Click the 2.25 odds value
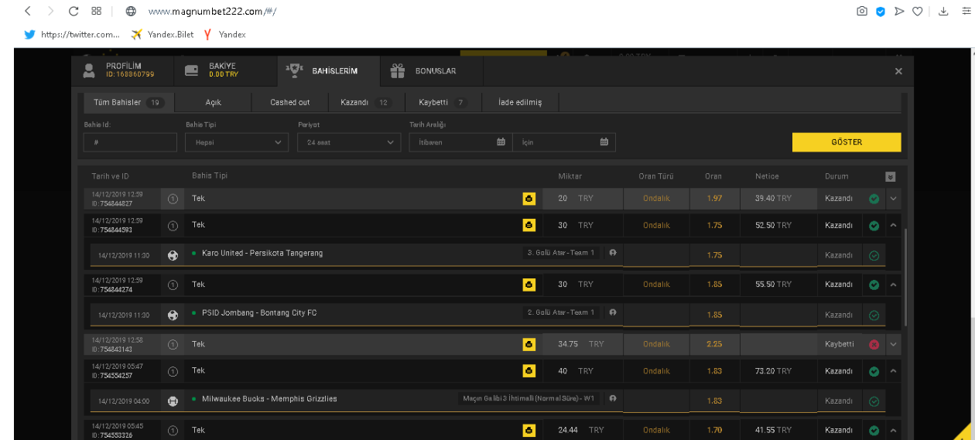 [x=714, y=344]
